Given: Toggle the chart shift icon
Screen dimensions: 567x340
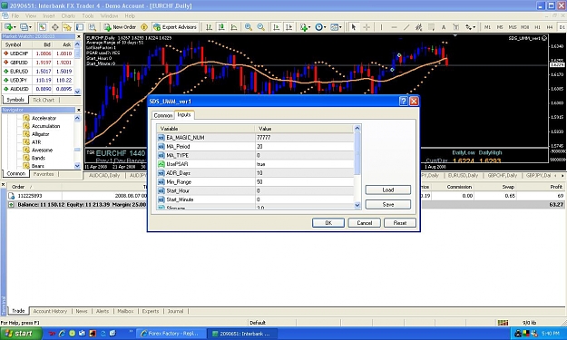Looking at the screenshot, I should click(288, 27).
